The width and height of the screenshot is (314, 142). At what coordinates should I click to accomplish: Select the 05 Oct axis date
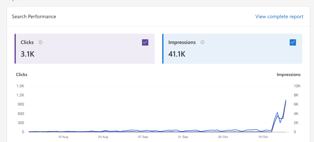point(223,137)
